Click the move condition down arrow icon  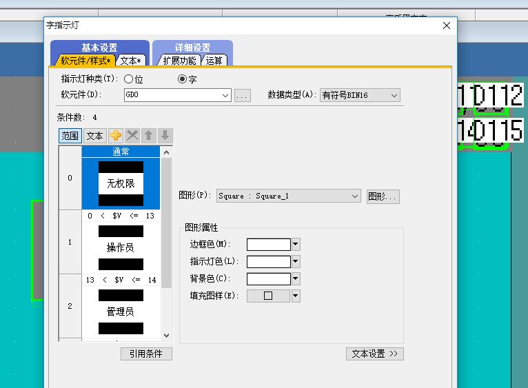coord(165,136)
